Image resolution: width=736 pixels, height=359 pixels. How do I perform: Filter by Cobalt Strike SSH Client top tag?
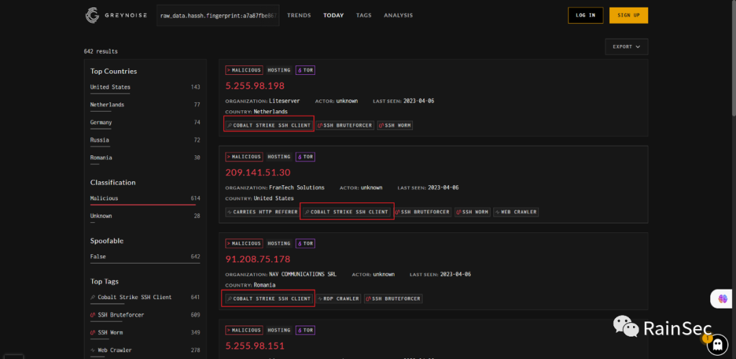[145, 298]
